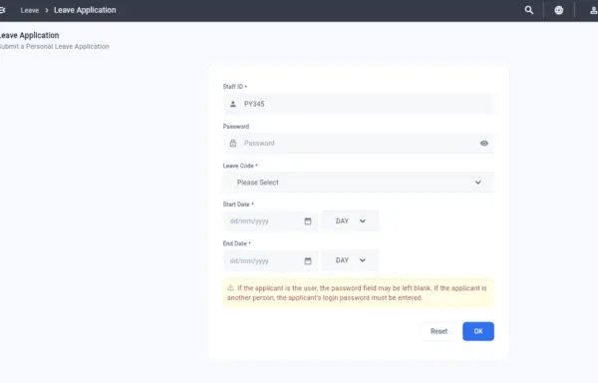Open Start Date calendar picker icon
This screenshot has height=383, width=598.
pos(308,221)
